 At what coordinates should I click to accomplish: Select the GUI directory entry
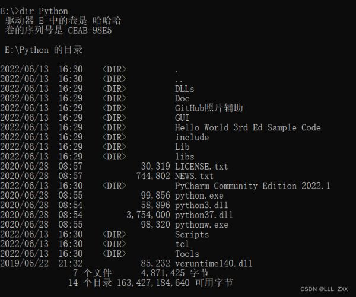pyautogui.click(x=182, y=118)
